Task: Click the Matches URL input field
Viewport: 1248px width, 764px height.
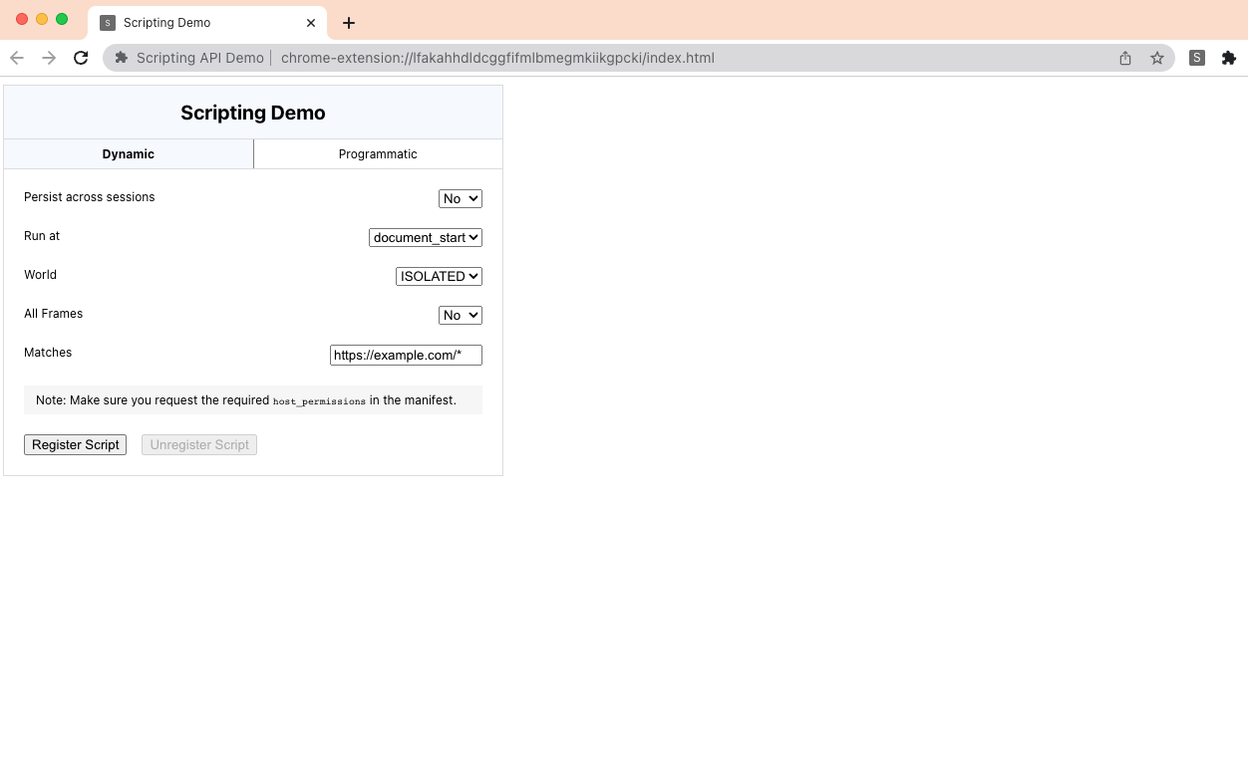Action: click(405, 355)
